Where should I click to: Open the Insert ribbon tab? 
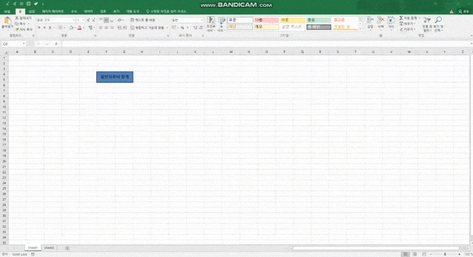click(32, 12)
